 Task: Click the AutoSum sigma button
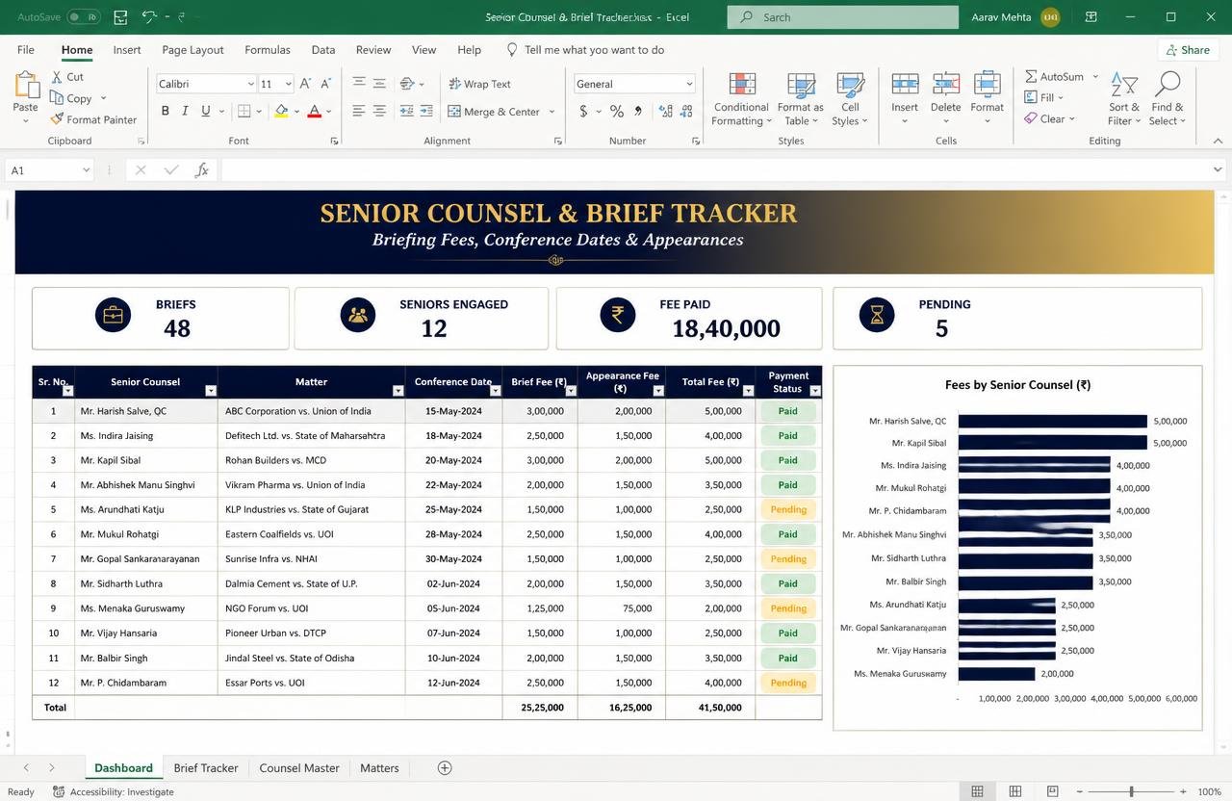[x=1054, y=76]
